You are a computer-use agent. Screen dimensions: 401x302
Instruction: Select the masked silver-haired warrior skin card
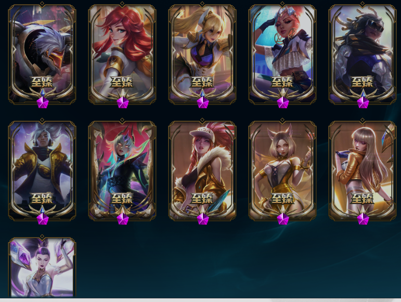click(x=42, y=54)
